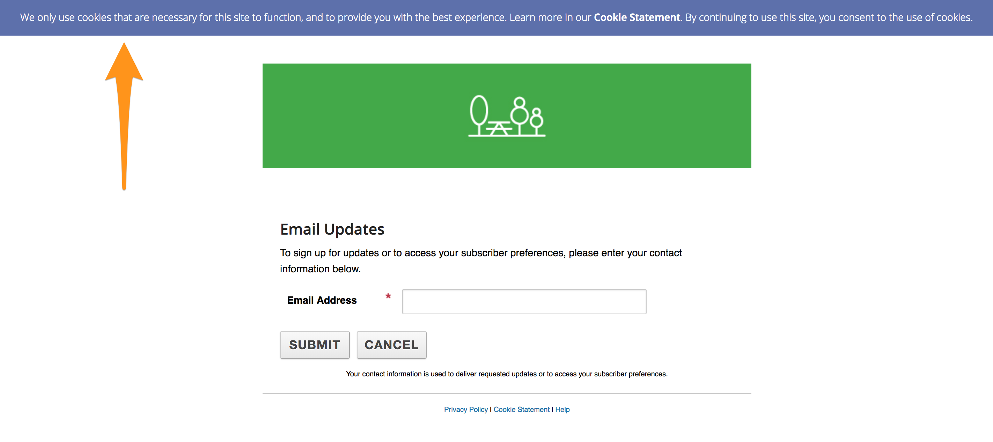Click the picnic table icon in the logo
Screen dimensions: 993x442
pos(499,128)
